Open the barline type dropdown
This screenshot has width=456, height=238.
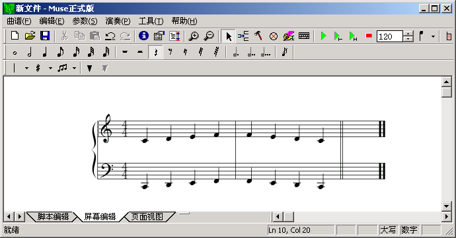(26, 68)
